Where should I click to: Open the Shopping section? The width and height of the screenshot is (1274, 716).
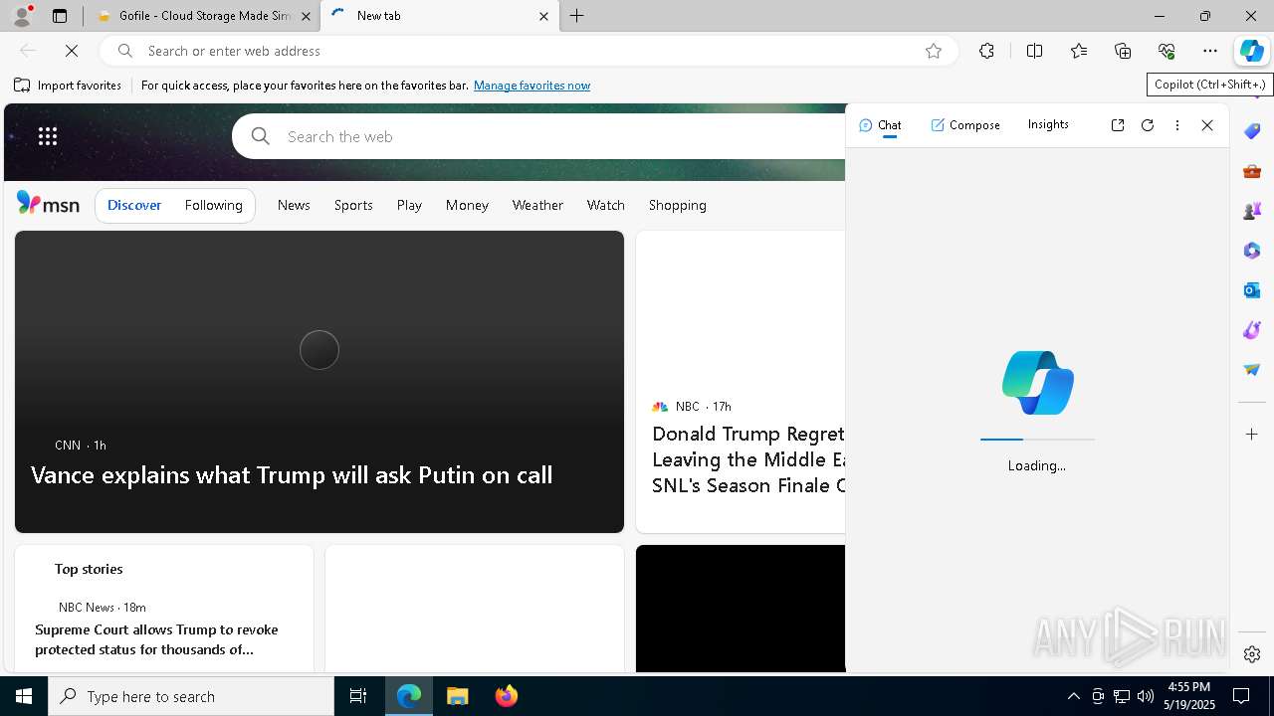pyautogui.click(x=677, y=205)
